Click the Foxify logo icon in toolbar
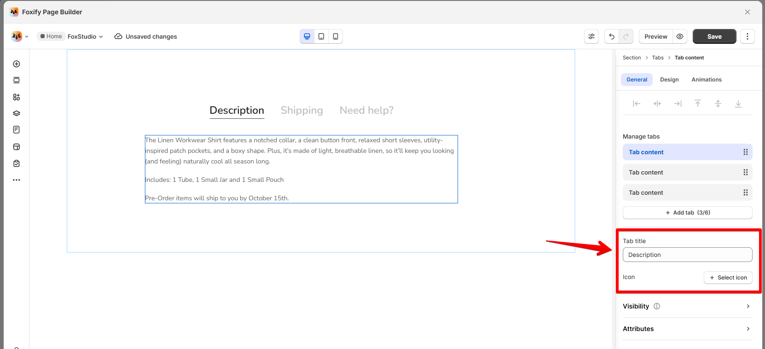Viewport: 765px width, 349px height. [x=17, y=36]
